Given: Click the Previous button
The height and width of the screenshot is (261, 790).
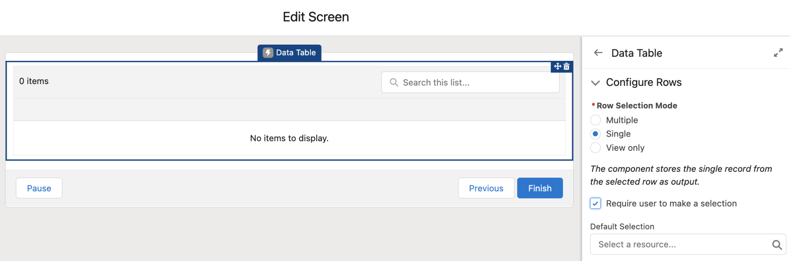Looking at the screenshot, I should coord(486,188).
